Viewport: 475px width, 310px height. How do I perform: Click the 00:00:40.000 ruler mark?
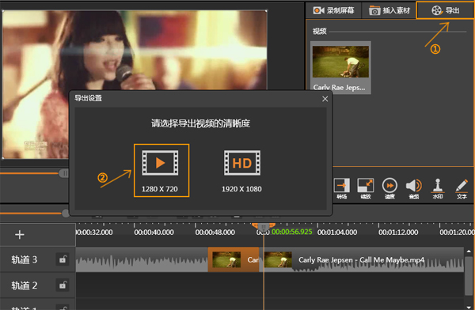click(x=154, y=232)
